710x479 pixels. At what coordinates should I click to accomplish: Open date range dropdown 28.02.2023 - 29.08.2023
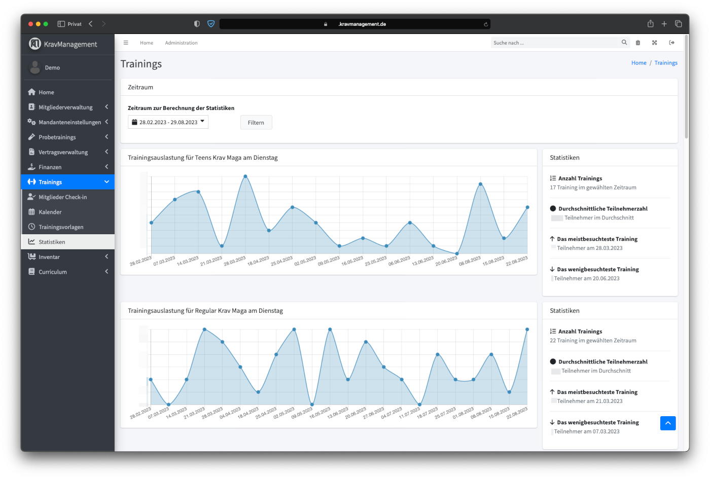168,122
